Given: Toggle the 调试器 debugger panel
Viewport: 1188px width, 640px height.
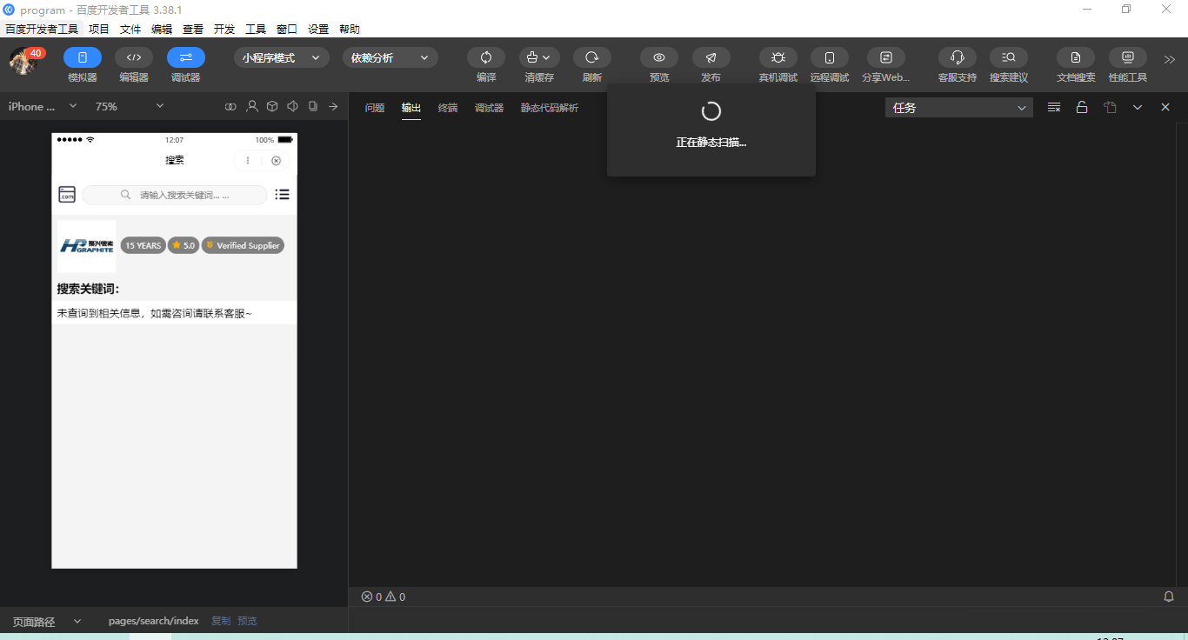Looking at the screenshot, I should pos(186,57).
